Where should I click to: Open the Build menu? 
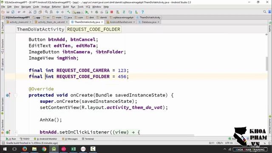66,7
